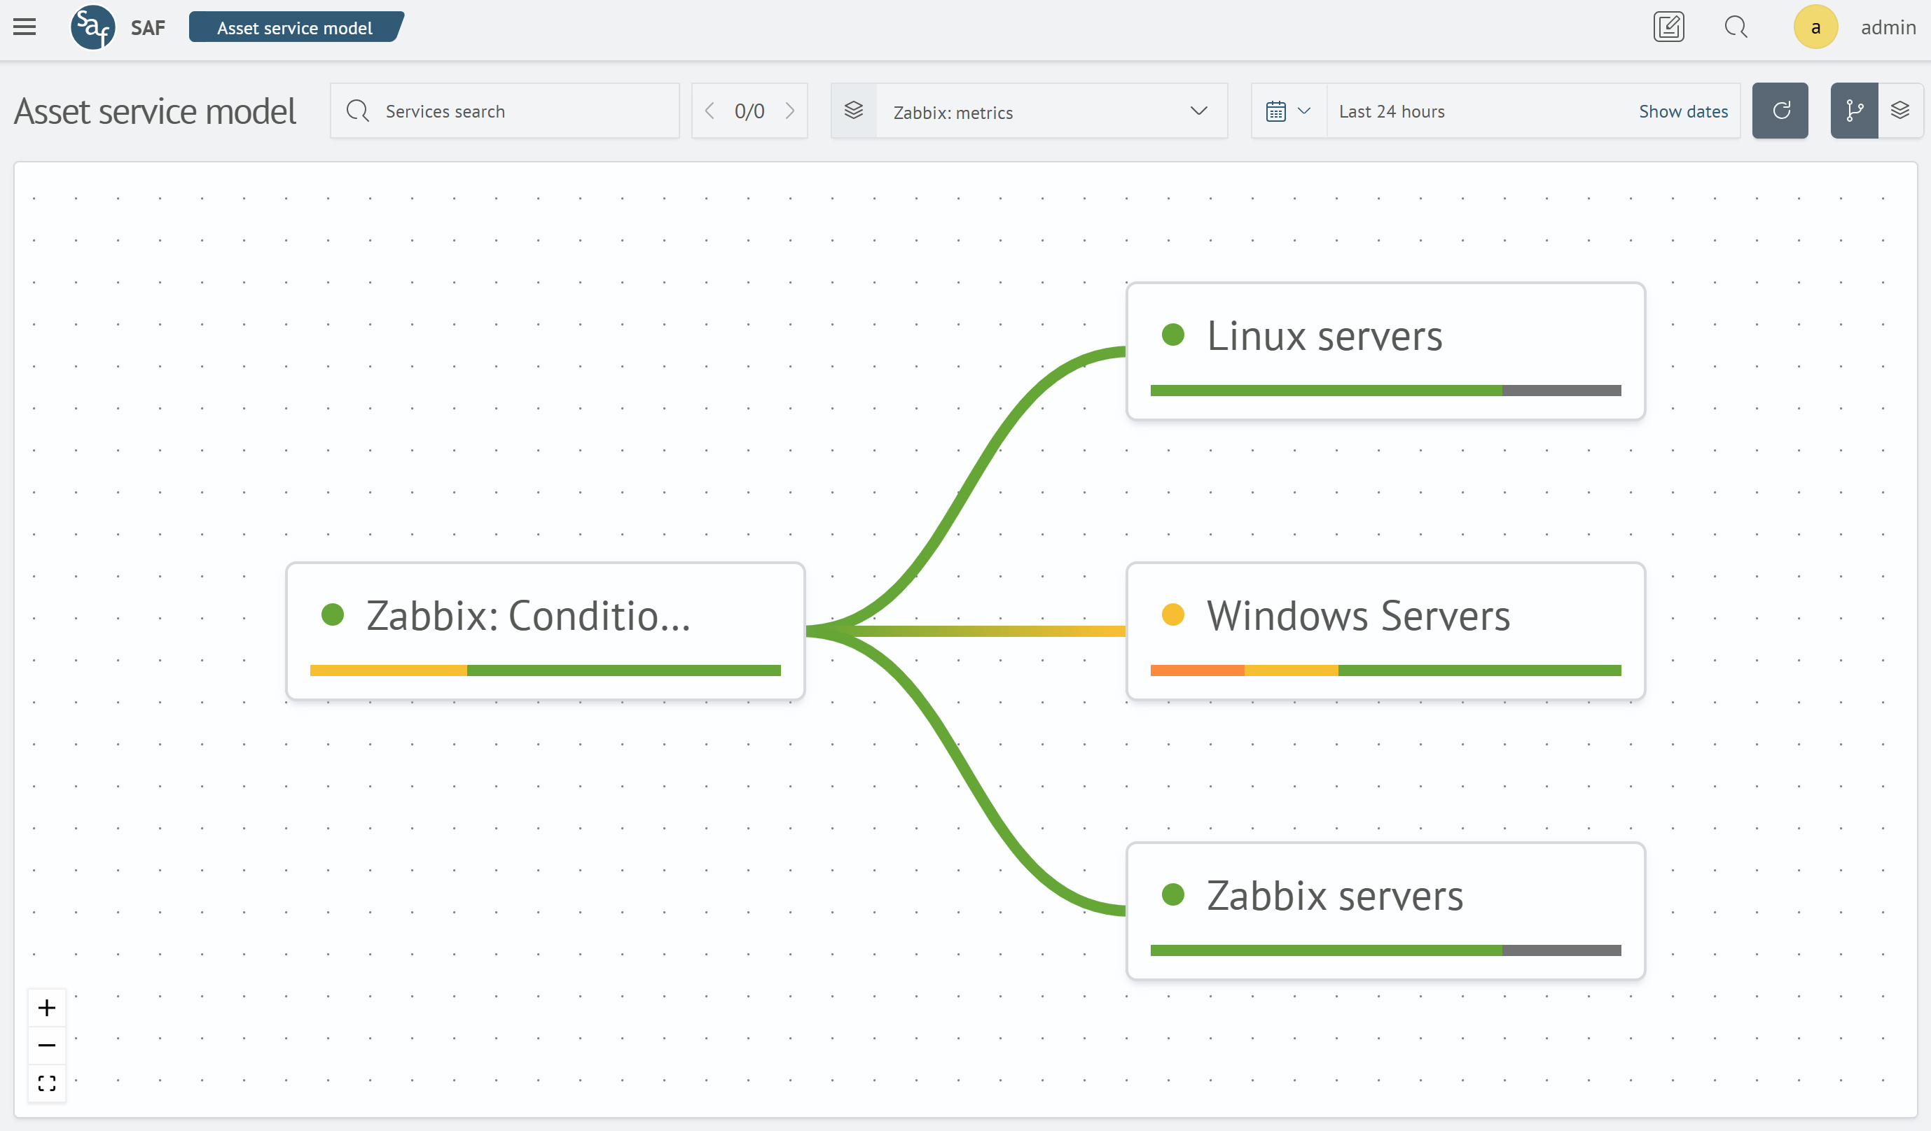Switch to graph view mode

(1854, 111)
